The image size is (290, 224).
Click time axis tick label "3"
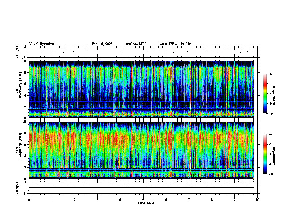coord(97,200)
